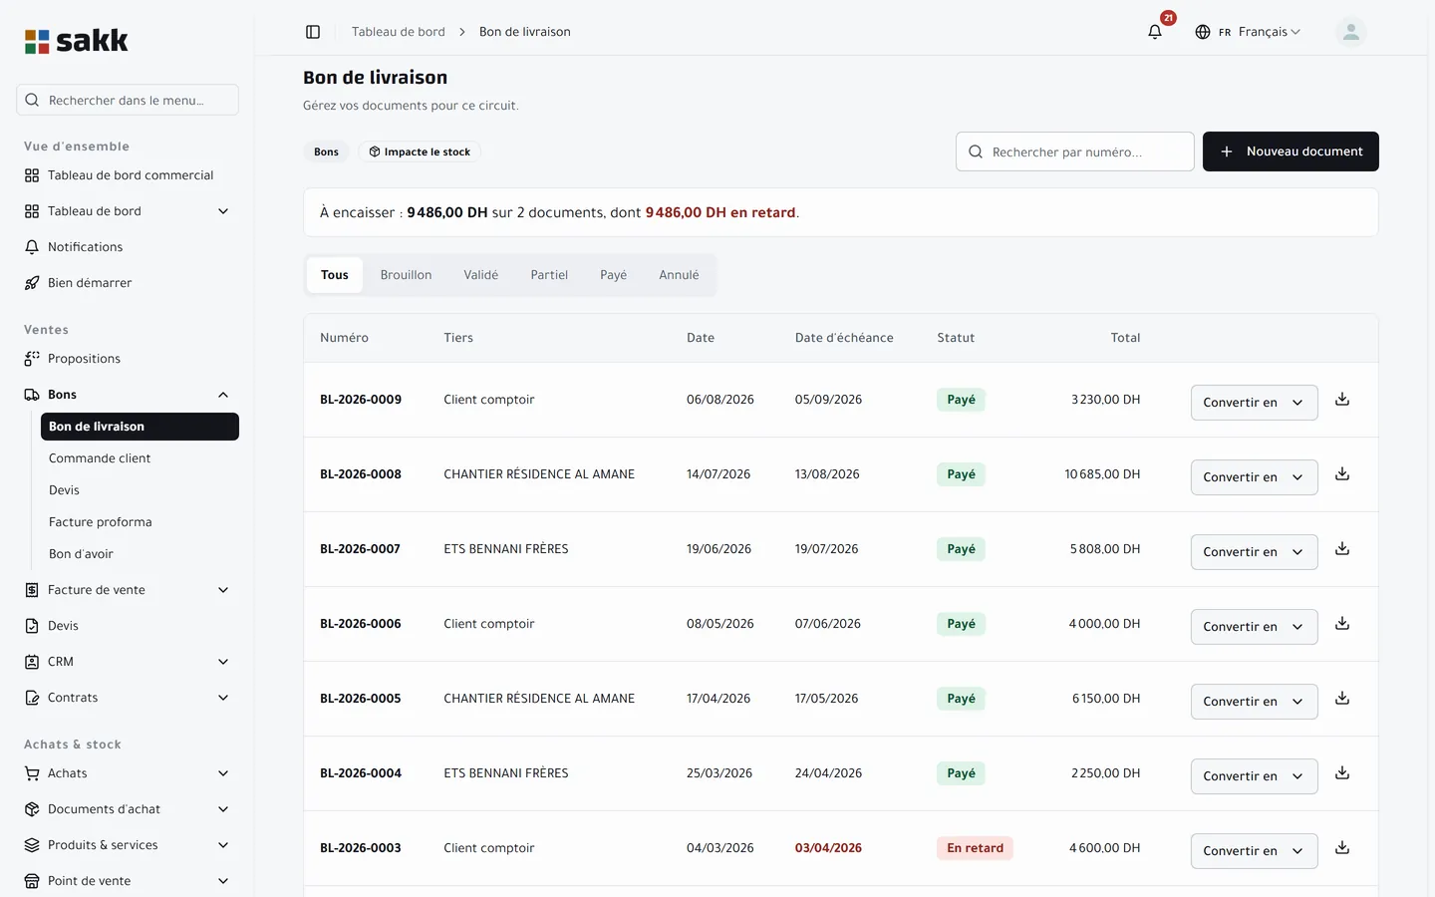Open the user avatar menu
Screen dimensions: 1435x897
tap(1350, 32)
